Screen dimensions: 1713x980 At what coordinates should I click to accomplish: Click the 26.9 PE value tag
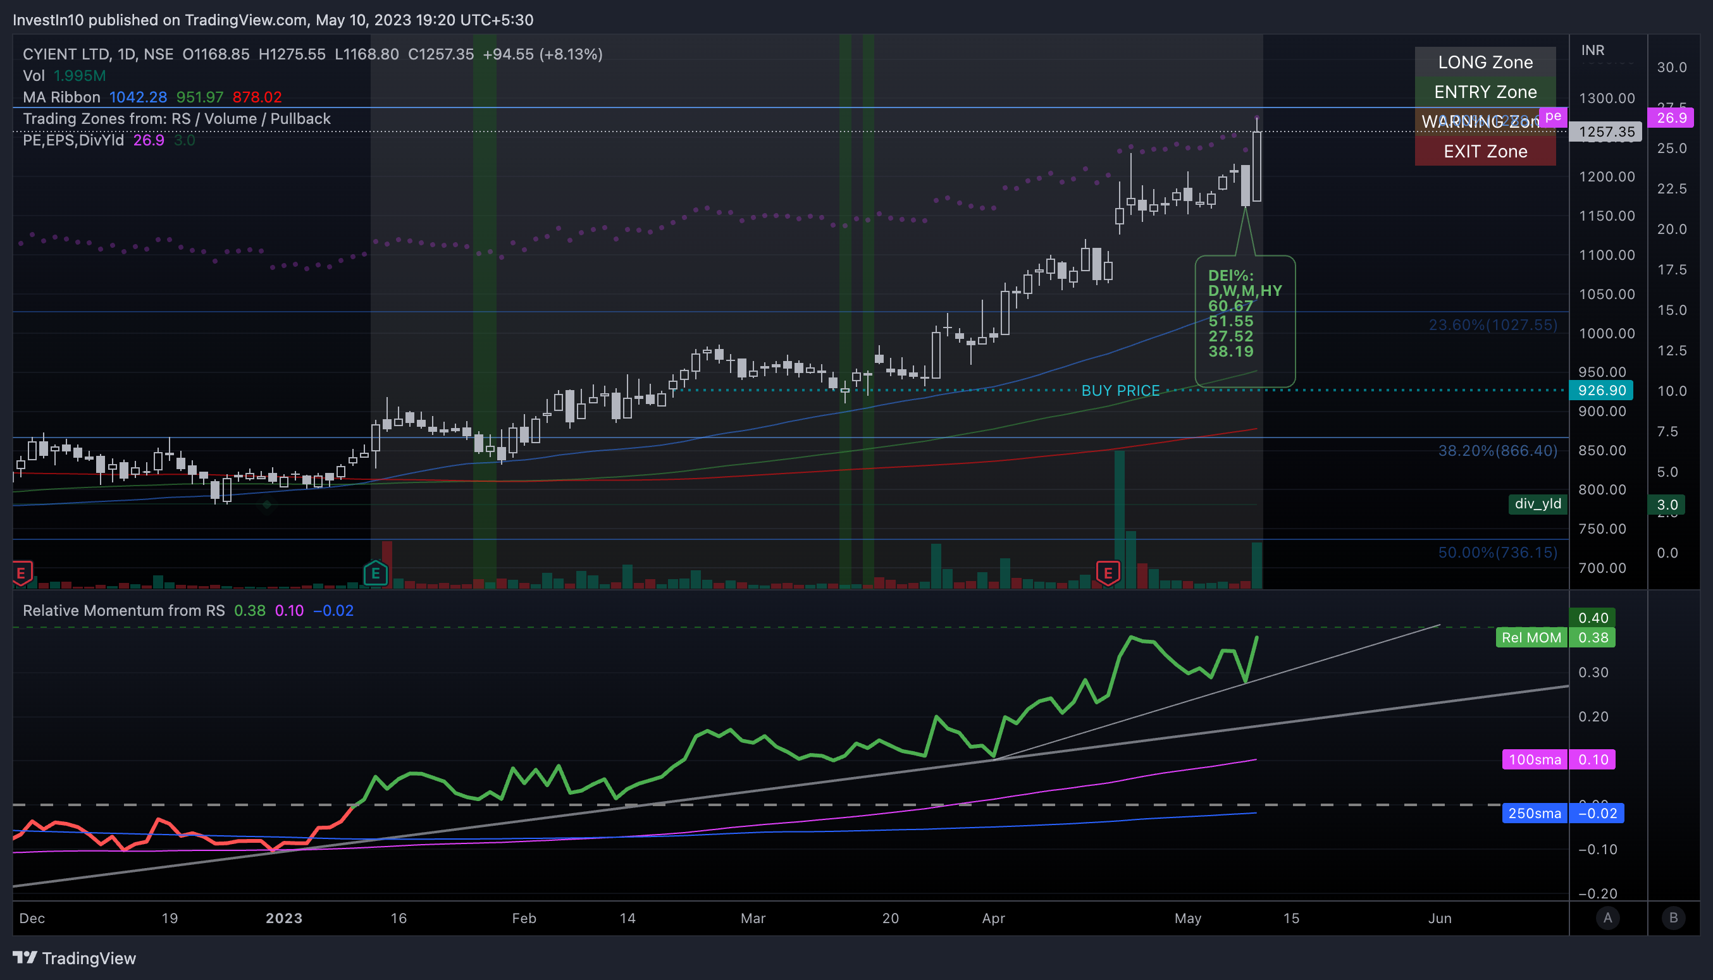(x=1672, y=118)
